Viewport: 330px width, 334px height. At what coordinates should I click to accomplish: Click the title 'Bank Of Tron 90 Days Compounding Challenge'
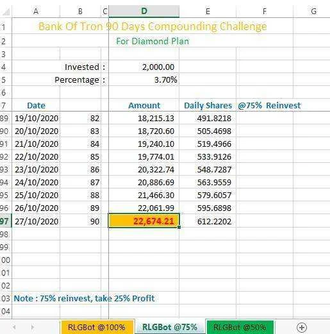click(x=153, y=26)
